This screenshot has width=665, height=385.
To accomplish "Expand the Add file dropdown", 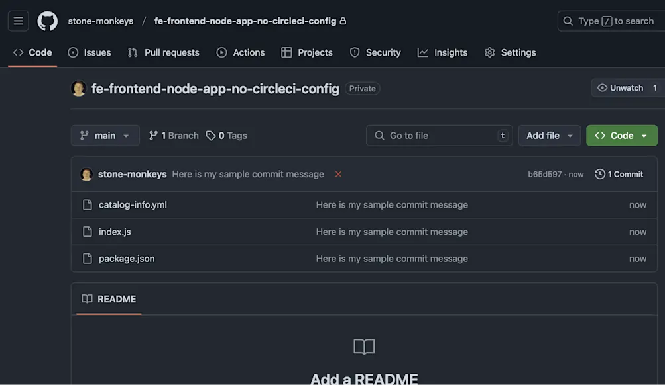I will (549, 135).
